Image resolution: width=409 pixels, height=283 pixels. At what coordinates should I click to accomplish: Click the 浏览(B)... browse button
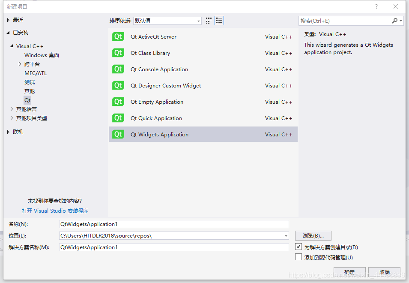313,236
